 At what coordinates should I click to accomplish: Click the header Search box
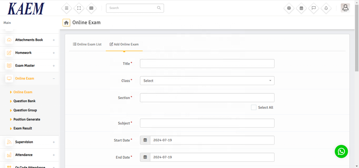tap(131, 8)
